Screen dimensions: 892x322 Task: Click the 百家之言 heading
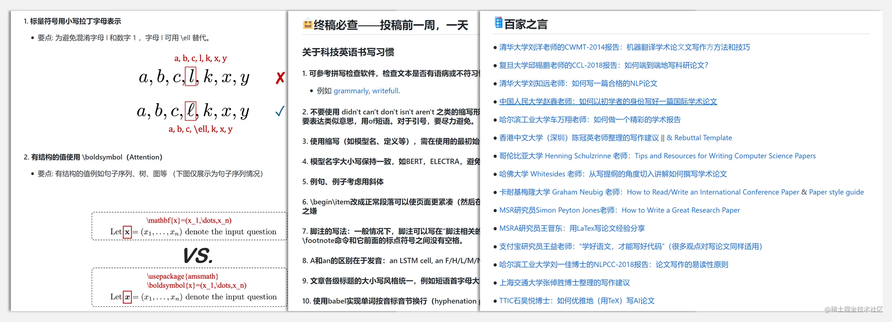tap(526, 24)
